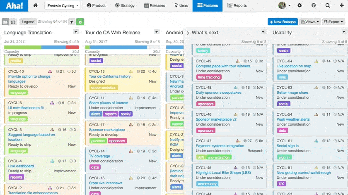Open Language Translation release menu arrow
This screenshot has height=195, width=348.
[x=76, y=32]
